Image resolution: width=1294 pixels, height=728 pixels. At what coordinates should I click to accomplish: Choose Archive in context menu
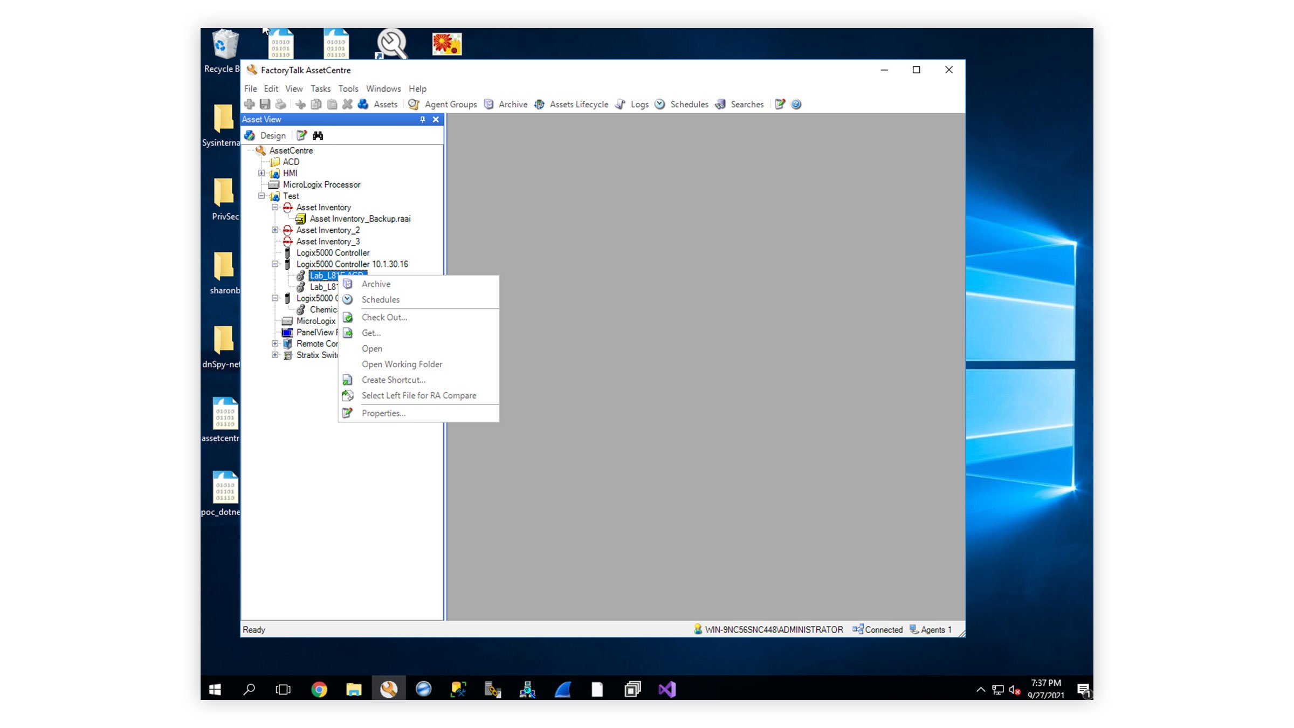click(418, 284)
